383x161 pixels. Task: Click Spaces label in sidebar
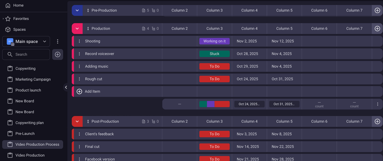click(19, 29)
